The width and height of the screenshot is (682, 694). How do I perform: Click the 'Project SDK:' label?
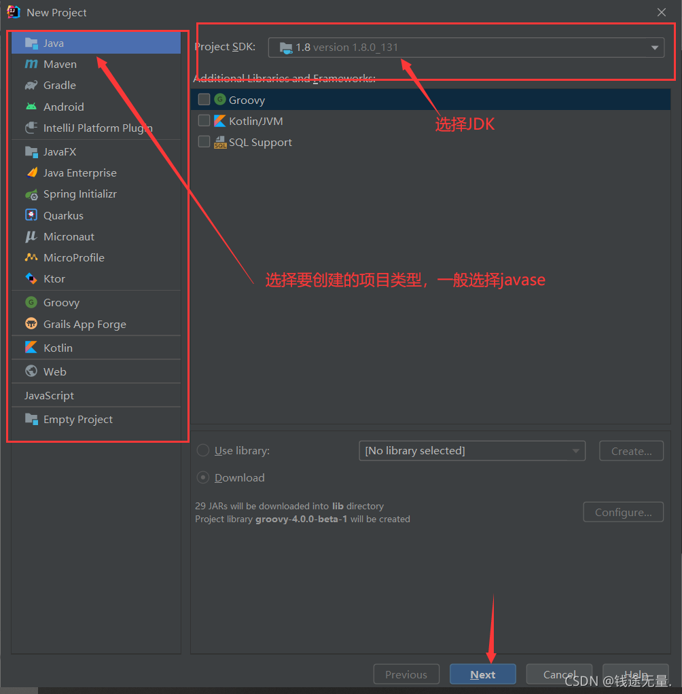226,47
